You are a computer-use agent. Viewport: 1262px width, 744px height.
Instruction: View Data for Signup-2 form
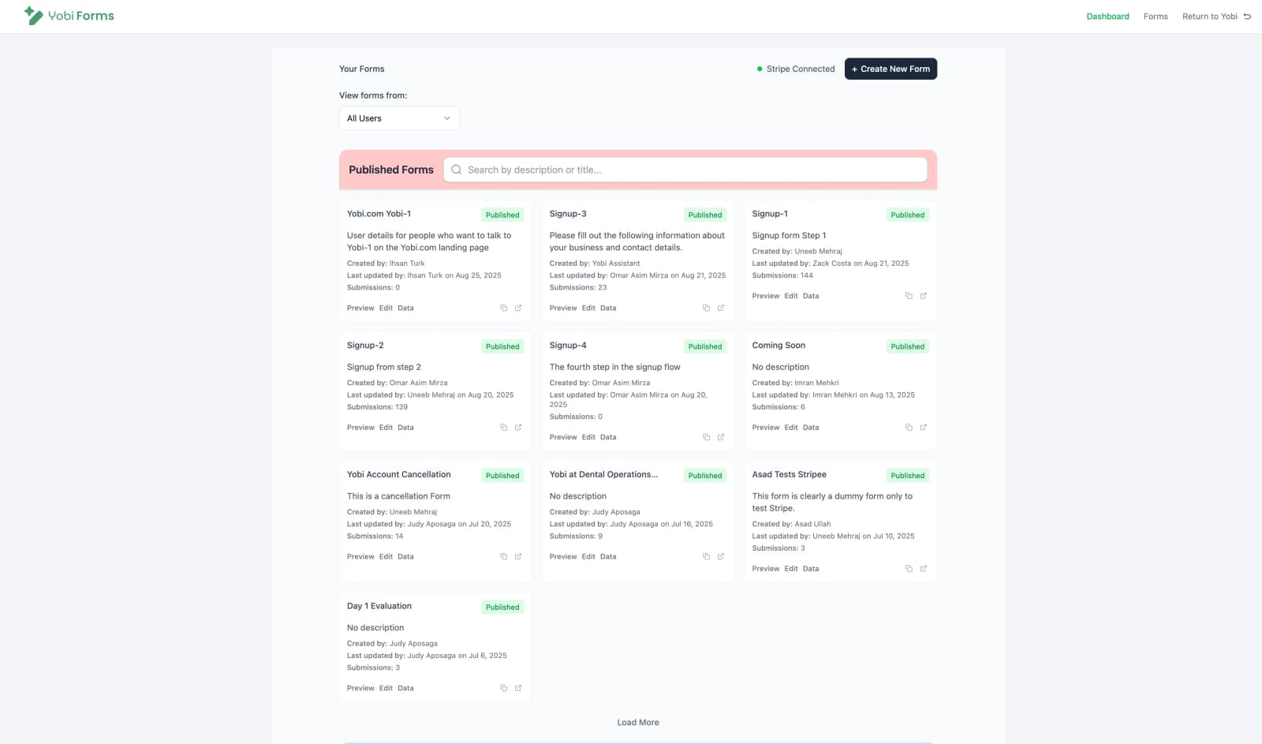pyautogui.click(x=405, y=428)
